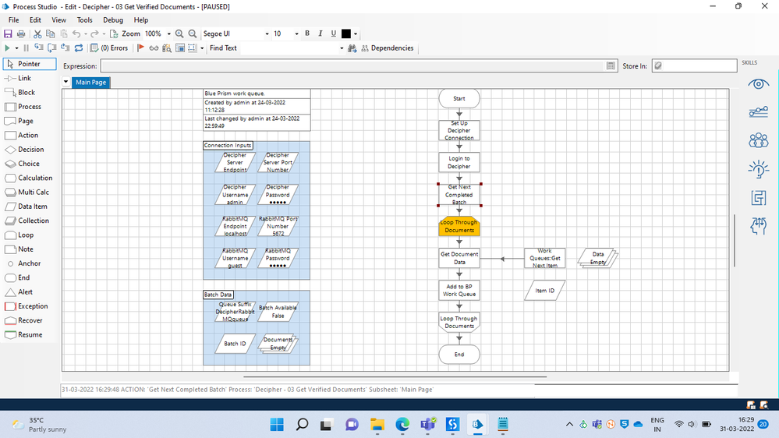
Task: Toggle underline text formatting
Action: (334, 34)
